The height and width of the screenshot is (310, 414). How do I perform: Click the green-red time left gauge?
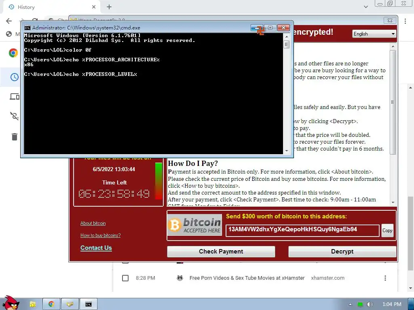(158, 181)
